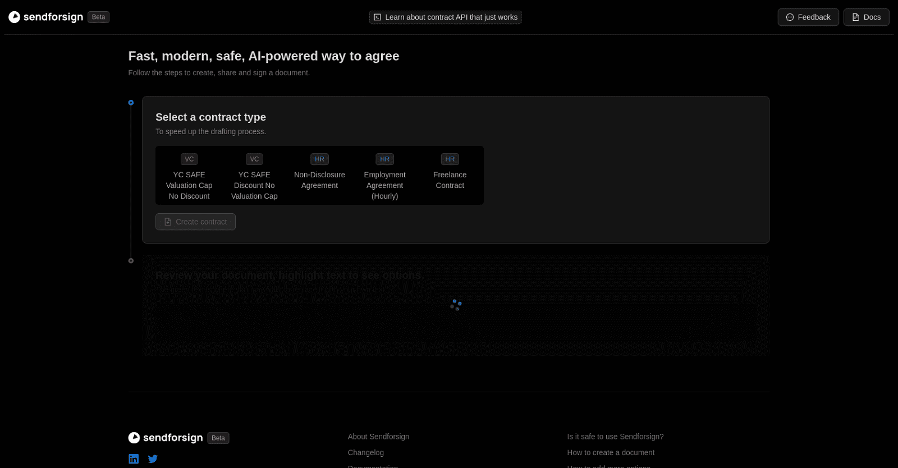Open the Feedback dialog
The image size is (898, 468).
pos(808,17)
